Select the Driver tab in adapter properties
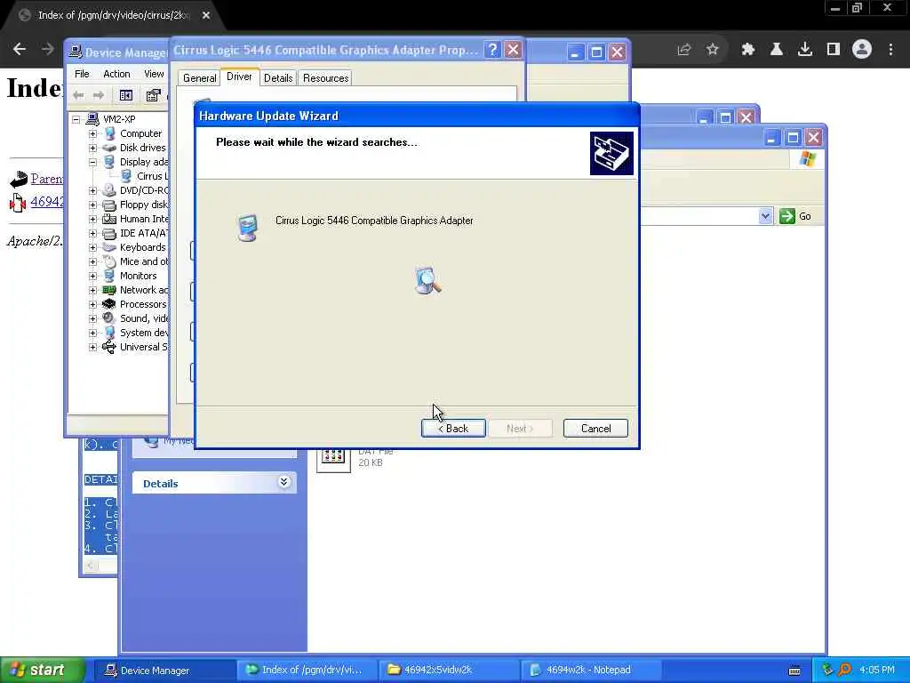 [239, 76]
